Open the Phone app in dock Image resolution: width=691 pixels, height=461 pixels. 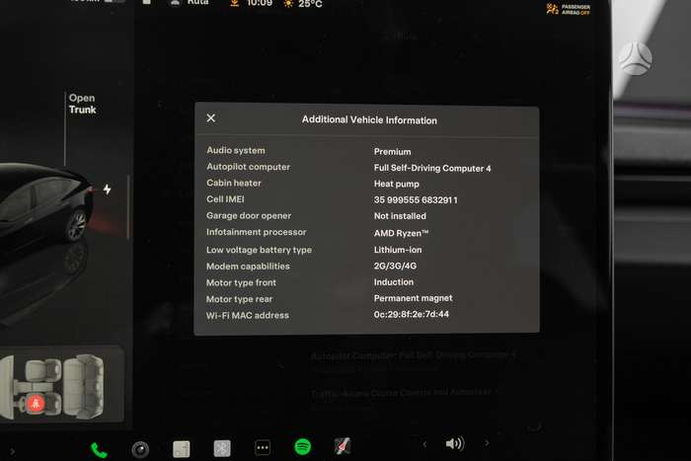[99, 450]
